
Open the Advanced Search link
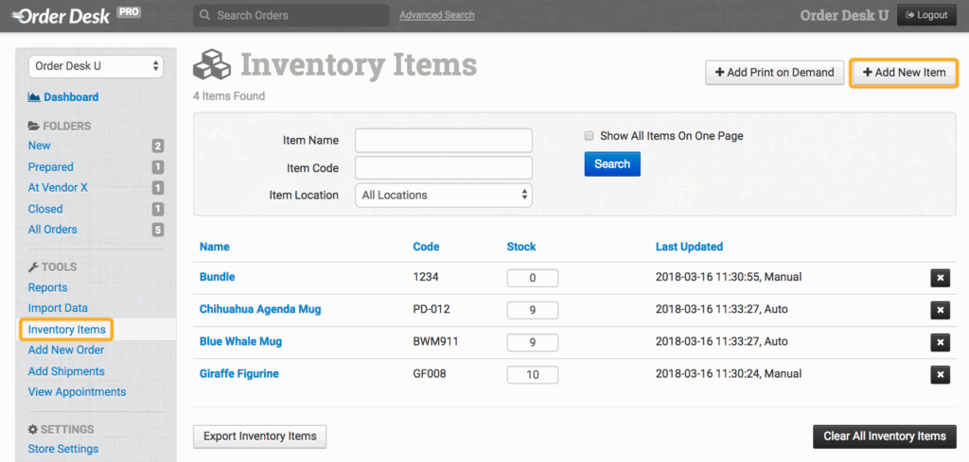436,15
